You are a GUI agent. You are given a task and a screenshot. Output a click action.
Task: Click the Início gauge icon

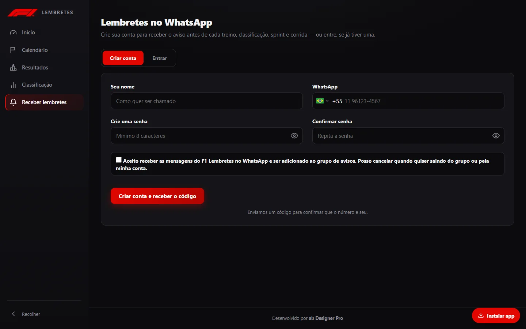click(14, 33)
